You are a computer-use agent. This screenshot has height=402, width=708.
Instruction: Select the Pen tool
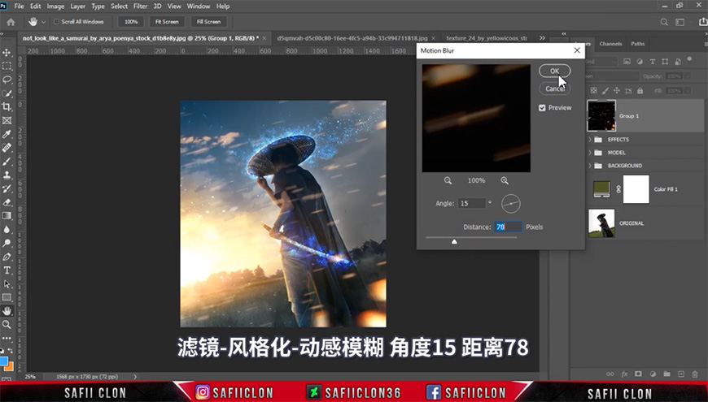click(7, 257)
